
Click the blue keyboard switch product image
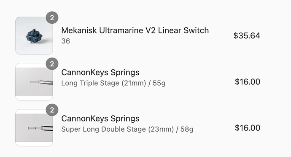[34, 36]
